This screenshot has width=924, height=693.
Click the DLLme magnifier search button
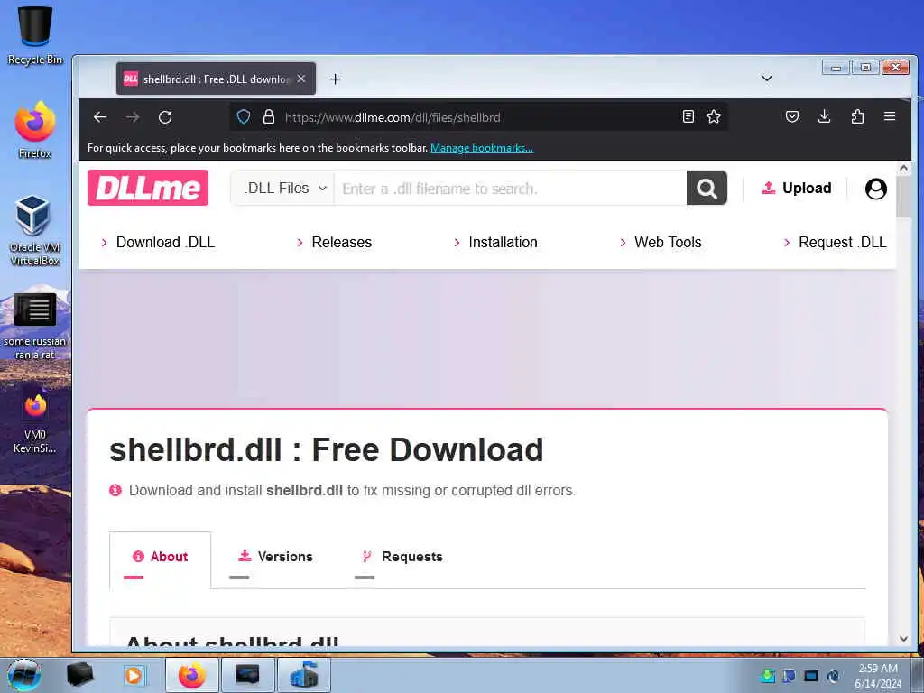(707, 188)
